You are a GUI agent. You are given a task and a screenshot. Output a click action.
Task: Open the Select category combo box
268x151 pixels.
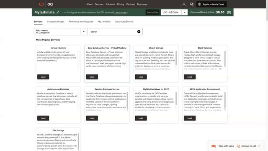60,32
